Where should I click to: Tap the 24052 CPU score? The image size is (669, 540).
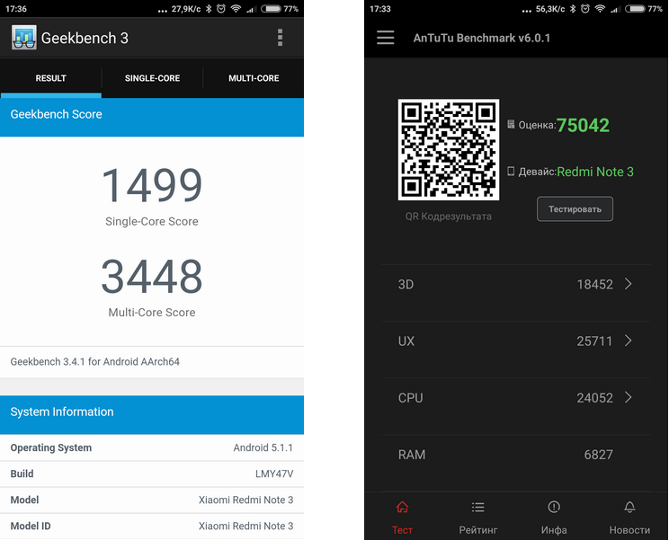594,398
